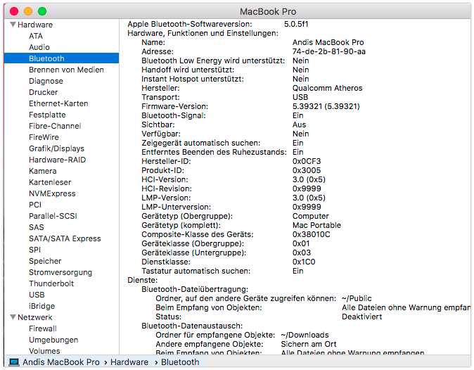Click the Dienstklasse value 0x1C0

point(304,262)
